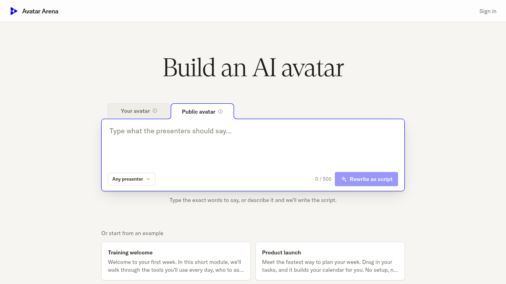The width and height of the screenshot is (506, 284).
Task: Click the Avatar Arena logo icon
Action: point(14,11)
